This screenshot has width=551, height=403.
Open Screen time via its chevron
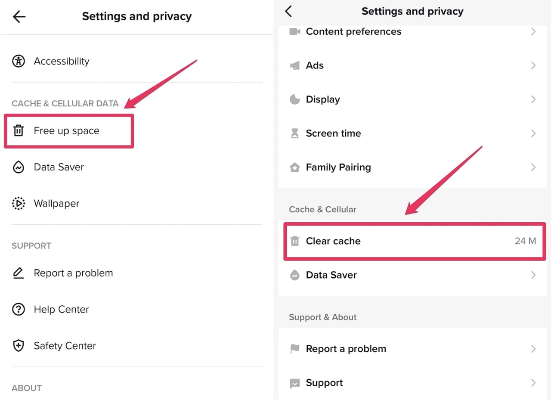[533, 133]
